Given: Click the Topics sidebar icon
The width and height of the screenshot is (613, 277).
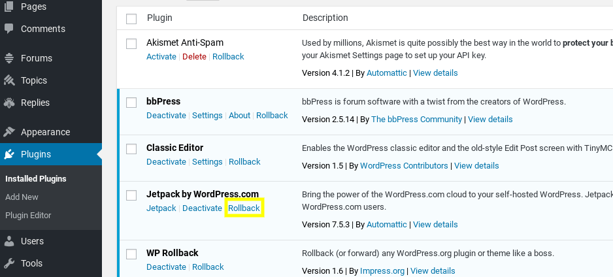Looking at the screenshot, I should tap(8, 80).
